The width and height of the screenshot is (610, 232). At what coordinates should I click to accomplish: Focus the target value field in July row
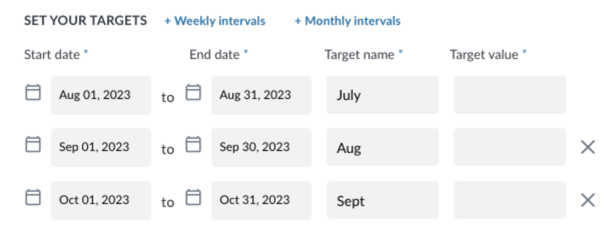pyautogui.click(x=510, y=95)
